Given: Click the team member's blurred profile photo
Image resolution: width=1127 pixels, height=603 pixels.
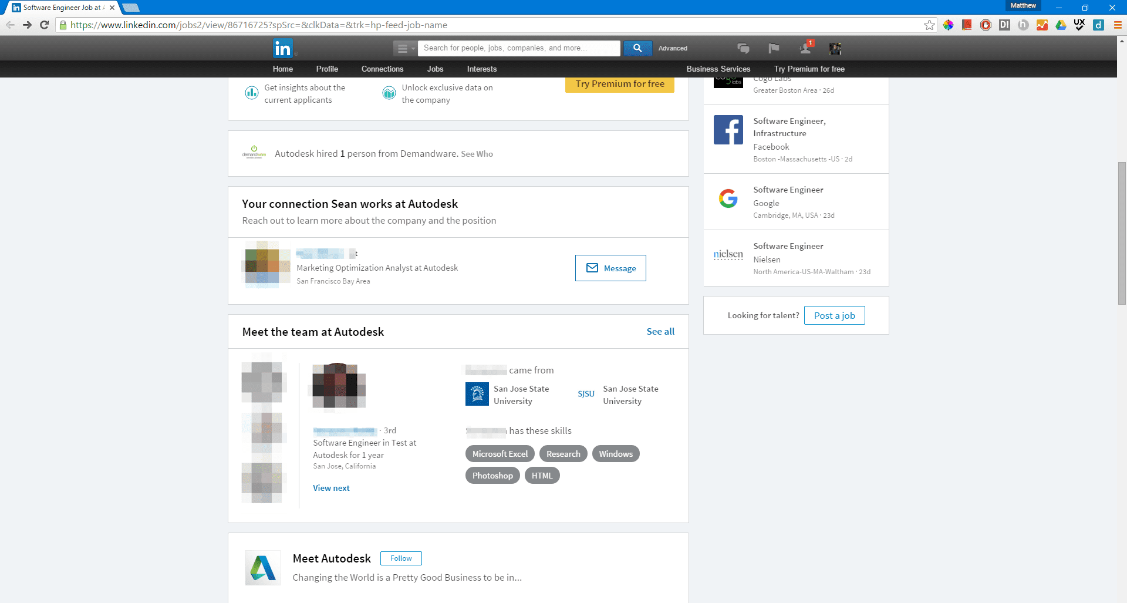Looking at the screenshot, I should 339,385.
